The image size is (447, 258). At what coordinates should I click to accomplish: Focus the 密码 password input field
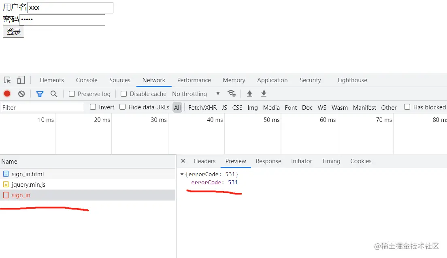(62, 20)
